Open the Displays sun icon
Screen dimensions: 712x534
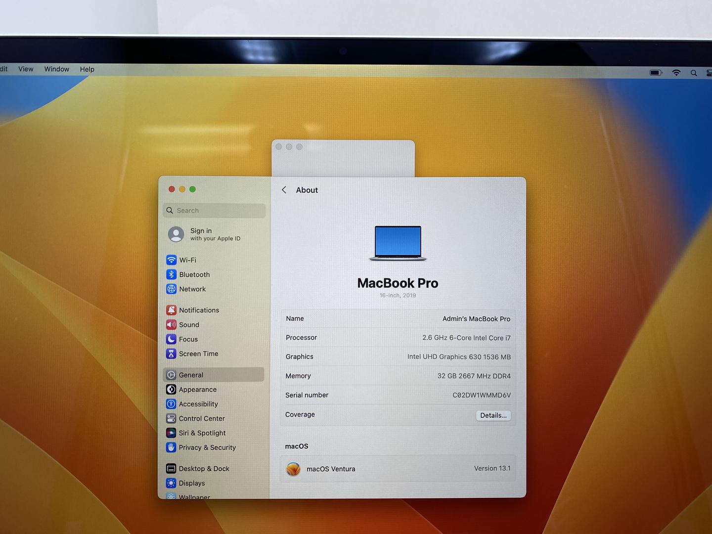click(x=171, y=483)
